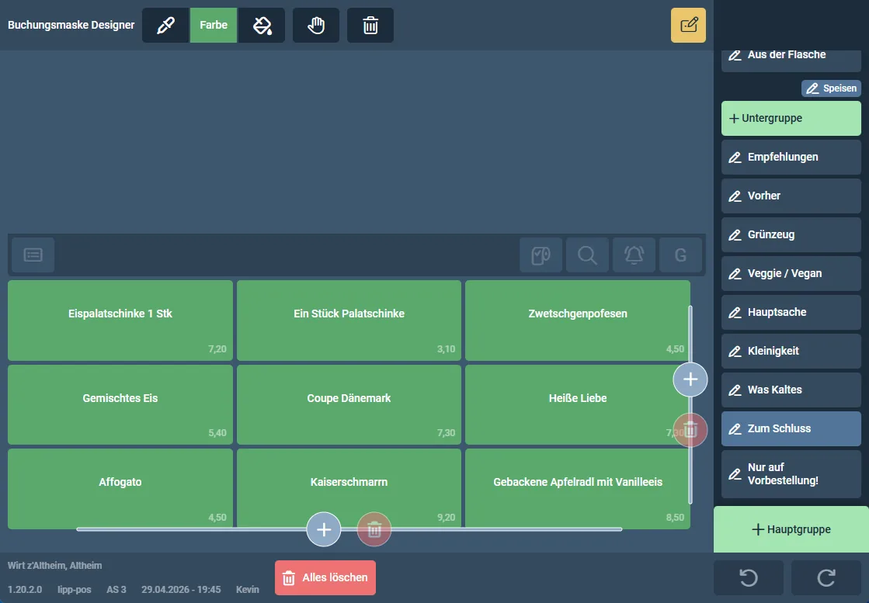869x603 pixels.
Task: Edit the Speisen main group label
Action: point(831,88)
